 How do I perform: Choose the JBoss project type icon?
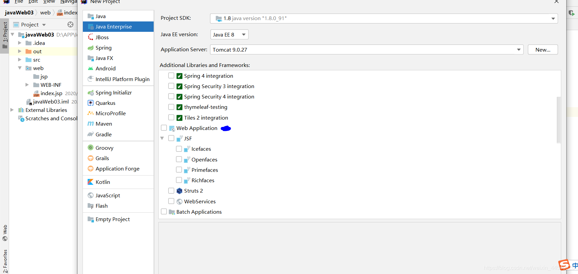coord(91,37)
